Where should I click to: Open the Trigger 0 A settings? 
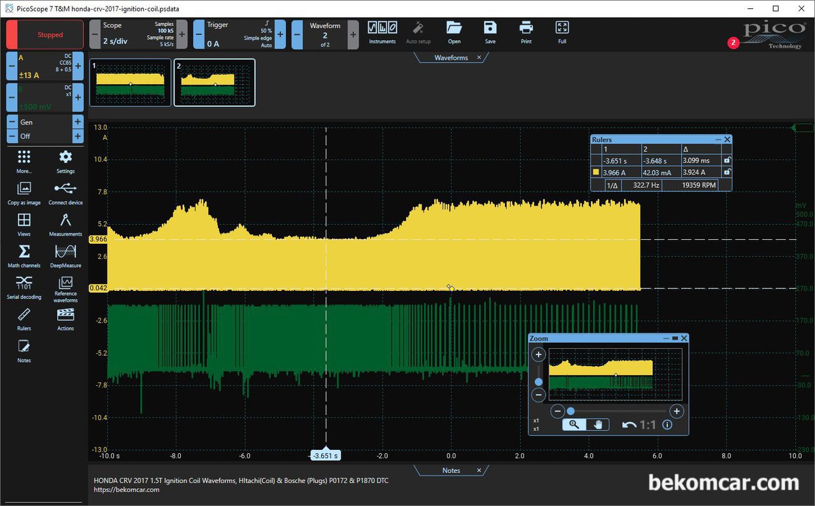239,34
